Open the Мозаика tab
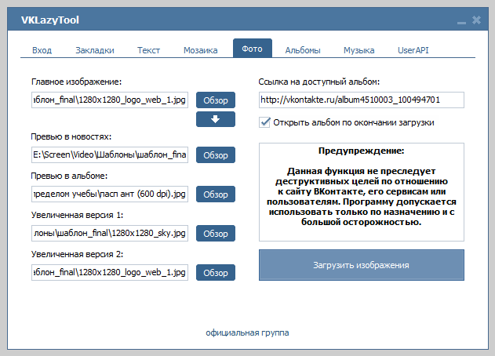Viewport: 495px width, 356px height. 201,50
